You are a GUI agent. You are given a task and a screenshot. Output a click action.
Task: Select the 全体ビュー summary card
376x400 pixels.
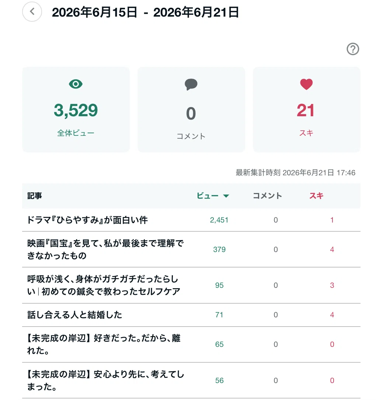pyautogui.click(x=76, y=110)
